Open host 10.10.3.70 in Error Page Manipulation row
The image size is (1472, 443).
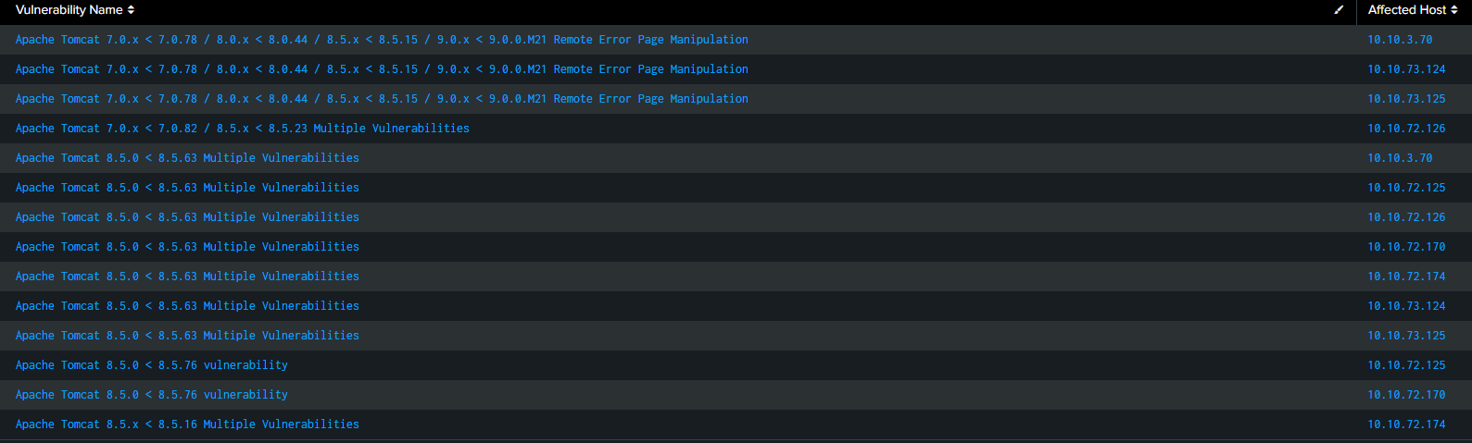click(x=1400, y=40)
